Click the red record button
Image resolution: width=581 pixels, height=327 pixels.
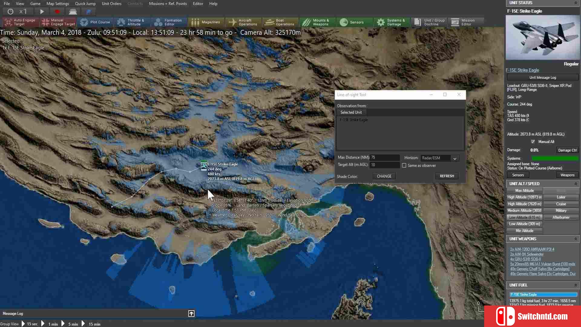[x=57, y=12]
